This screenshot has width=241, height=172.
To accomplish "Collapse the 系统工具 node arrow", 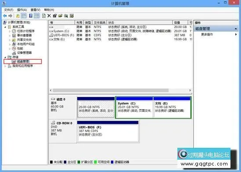I will tap(5, 27).
